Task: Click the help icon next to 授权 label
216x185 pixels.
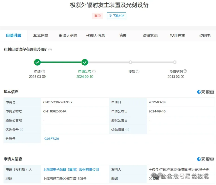Action: 138,71
